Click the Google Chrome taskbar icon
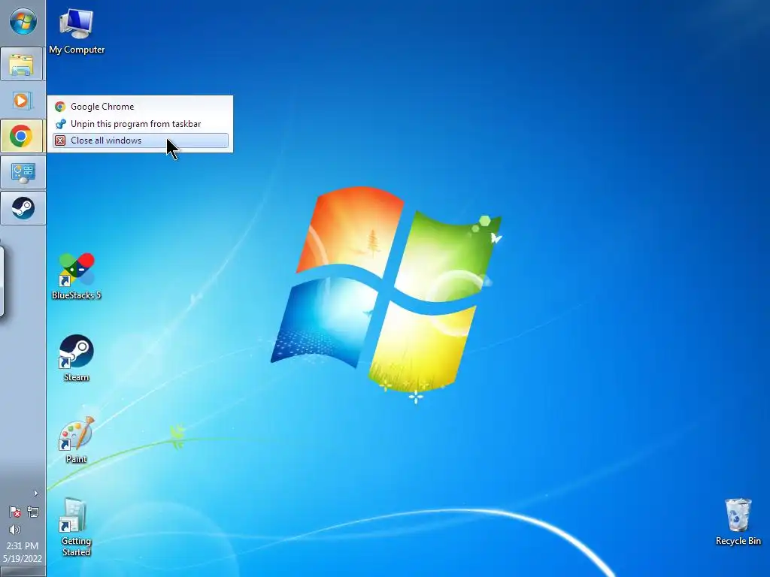The image size is (770, 577). tap(22, 136)
